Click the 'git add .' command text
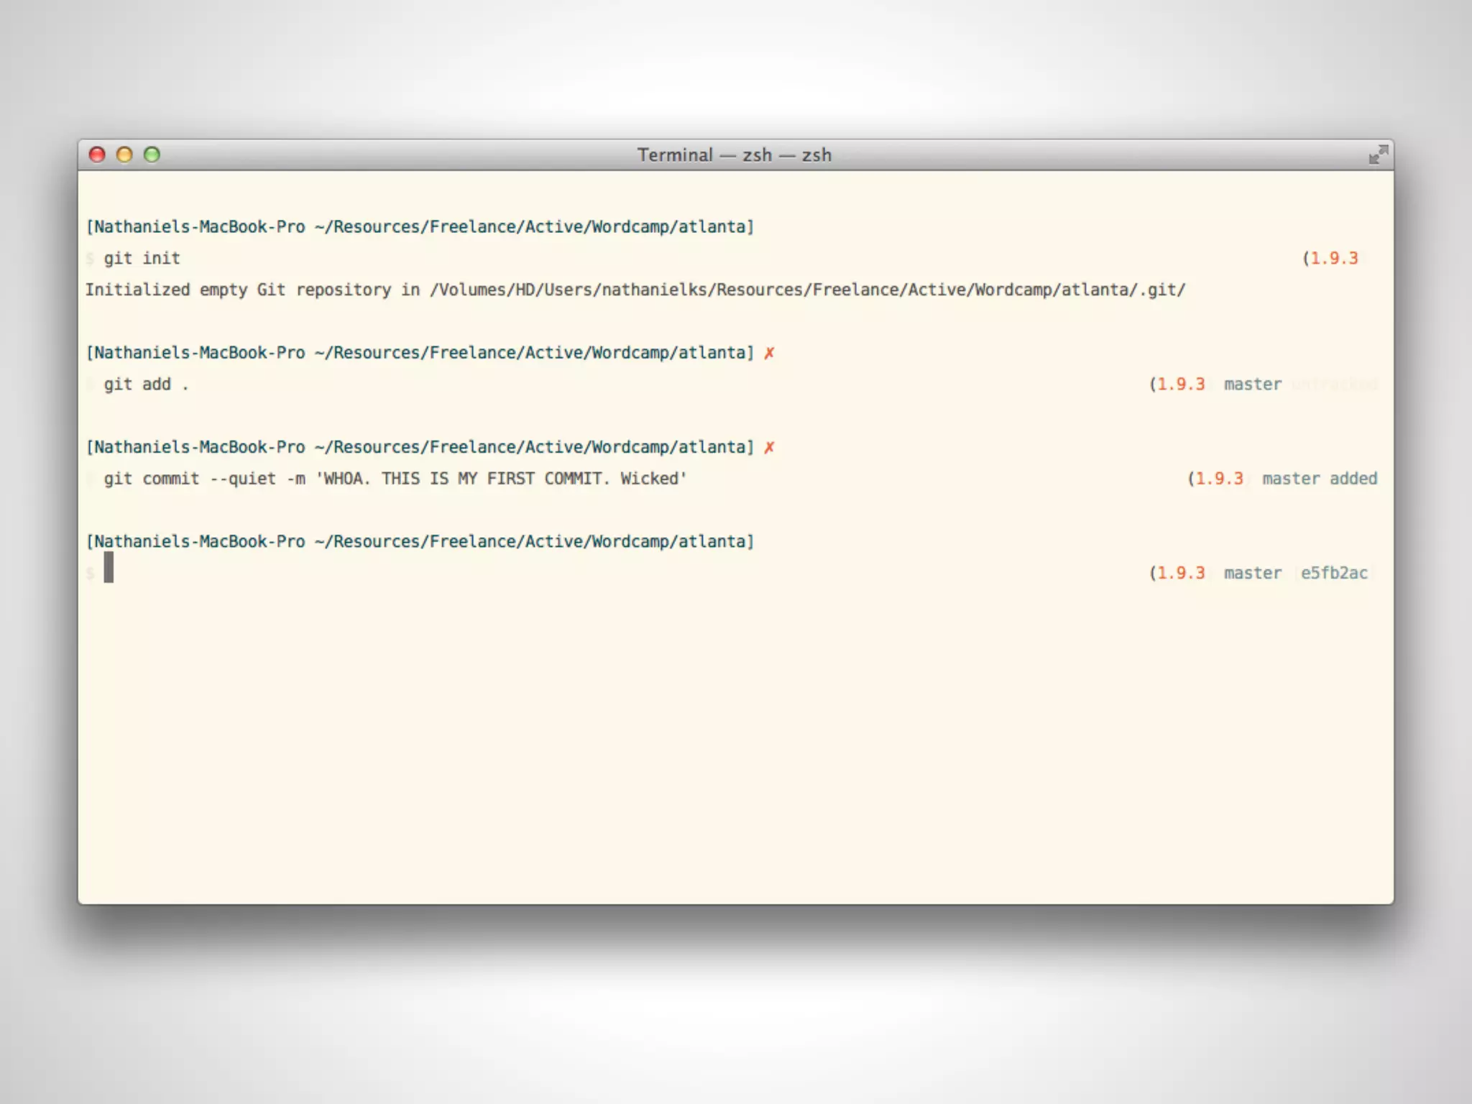The width and height of the screenshot is (1472, 1104). [146, 385]
